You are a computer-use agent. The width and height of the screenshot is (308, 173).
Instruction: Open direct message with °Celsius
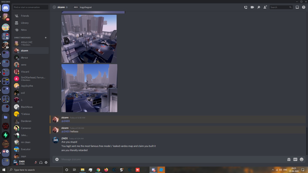[x=31, y=114]
